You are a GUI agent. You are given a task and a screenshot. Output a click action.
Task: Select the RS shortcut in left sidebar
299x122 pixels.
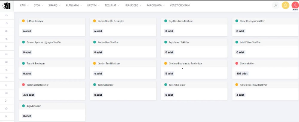pos(6,70)
